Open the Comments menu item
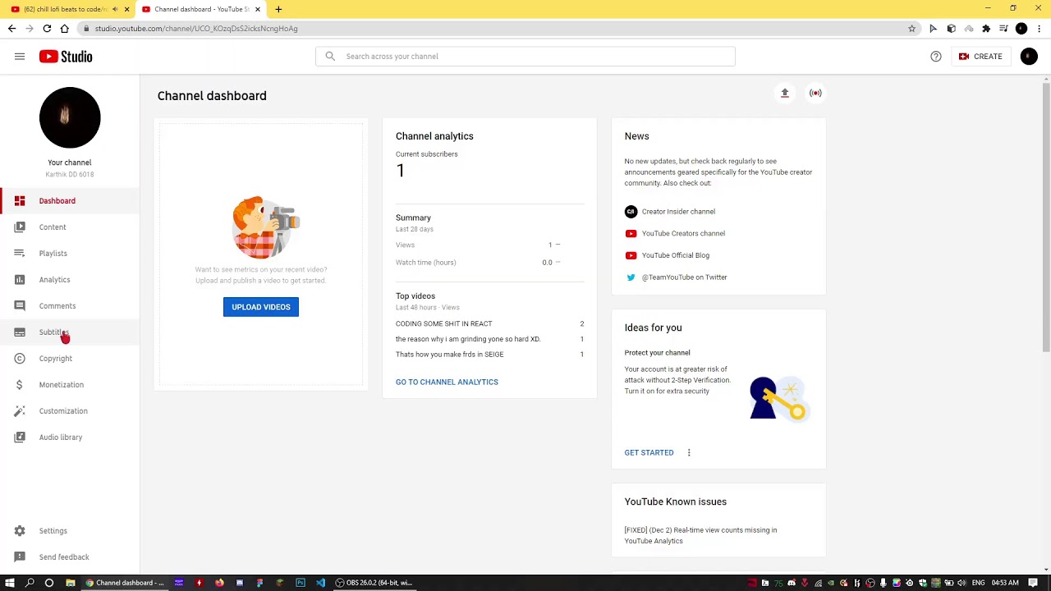 70,306
